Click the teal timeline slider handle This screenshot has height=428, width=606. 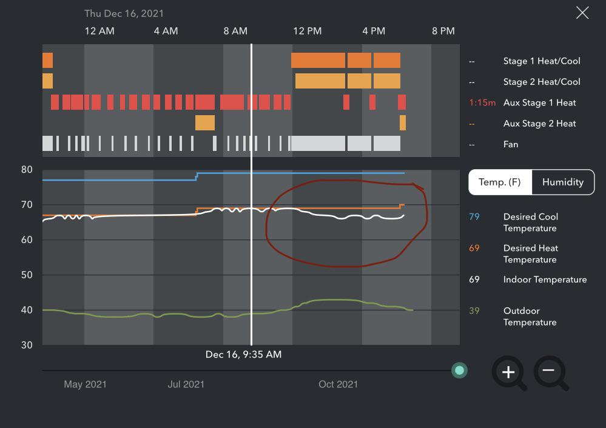[x=459, y=370]
